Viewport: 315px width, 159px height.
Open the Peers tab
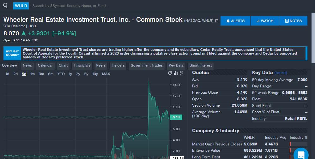[101, 66]
